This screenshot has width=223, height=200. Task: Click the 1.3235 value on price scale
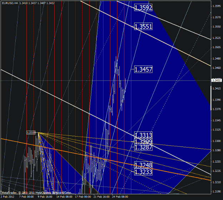[x=217, y=171]
